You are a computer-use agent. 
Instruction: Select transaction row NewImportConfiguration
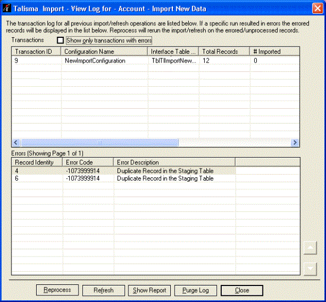point(155,61)
